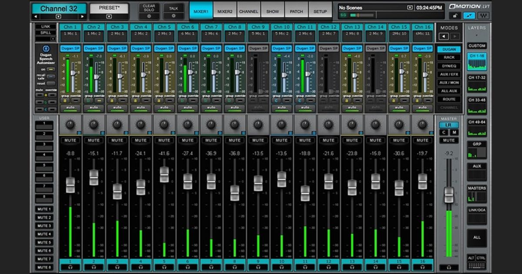Mute channel 3

[117, 140]
